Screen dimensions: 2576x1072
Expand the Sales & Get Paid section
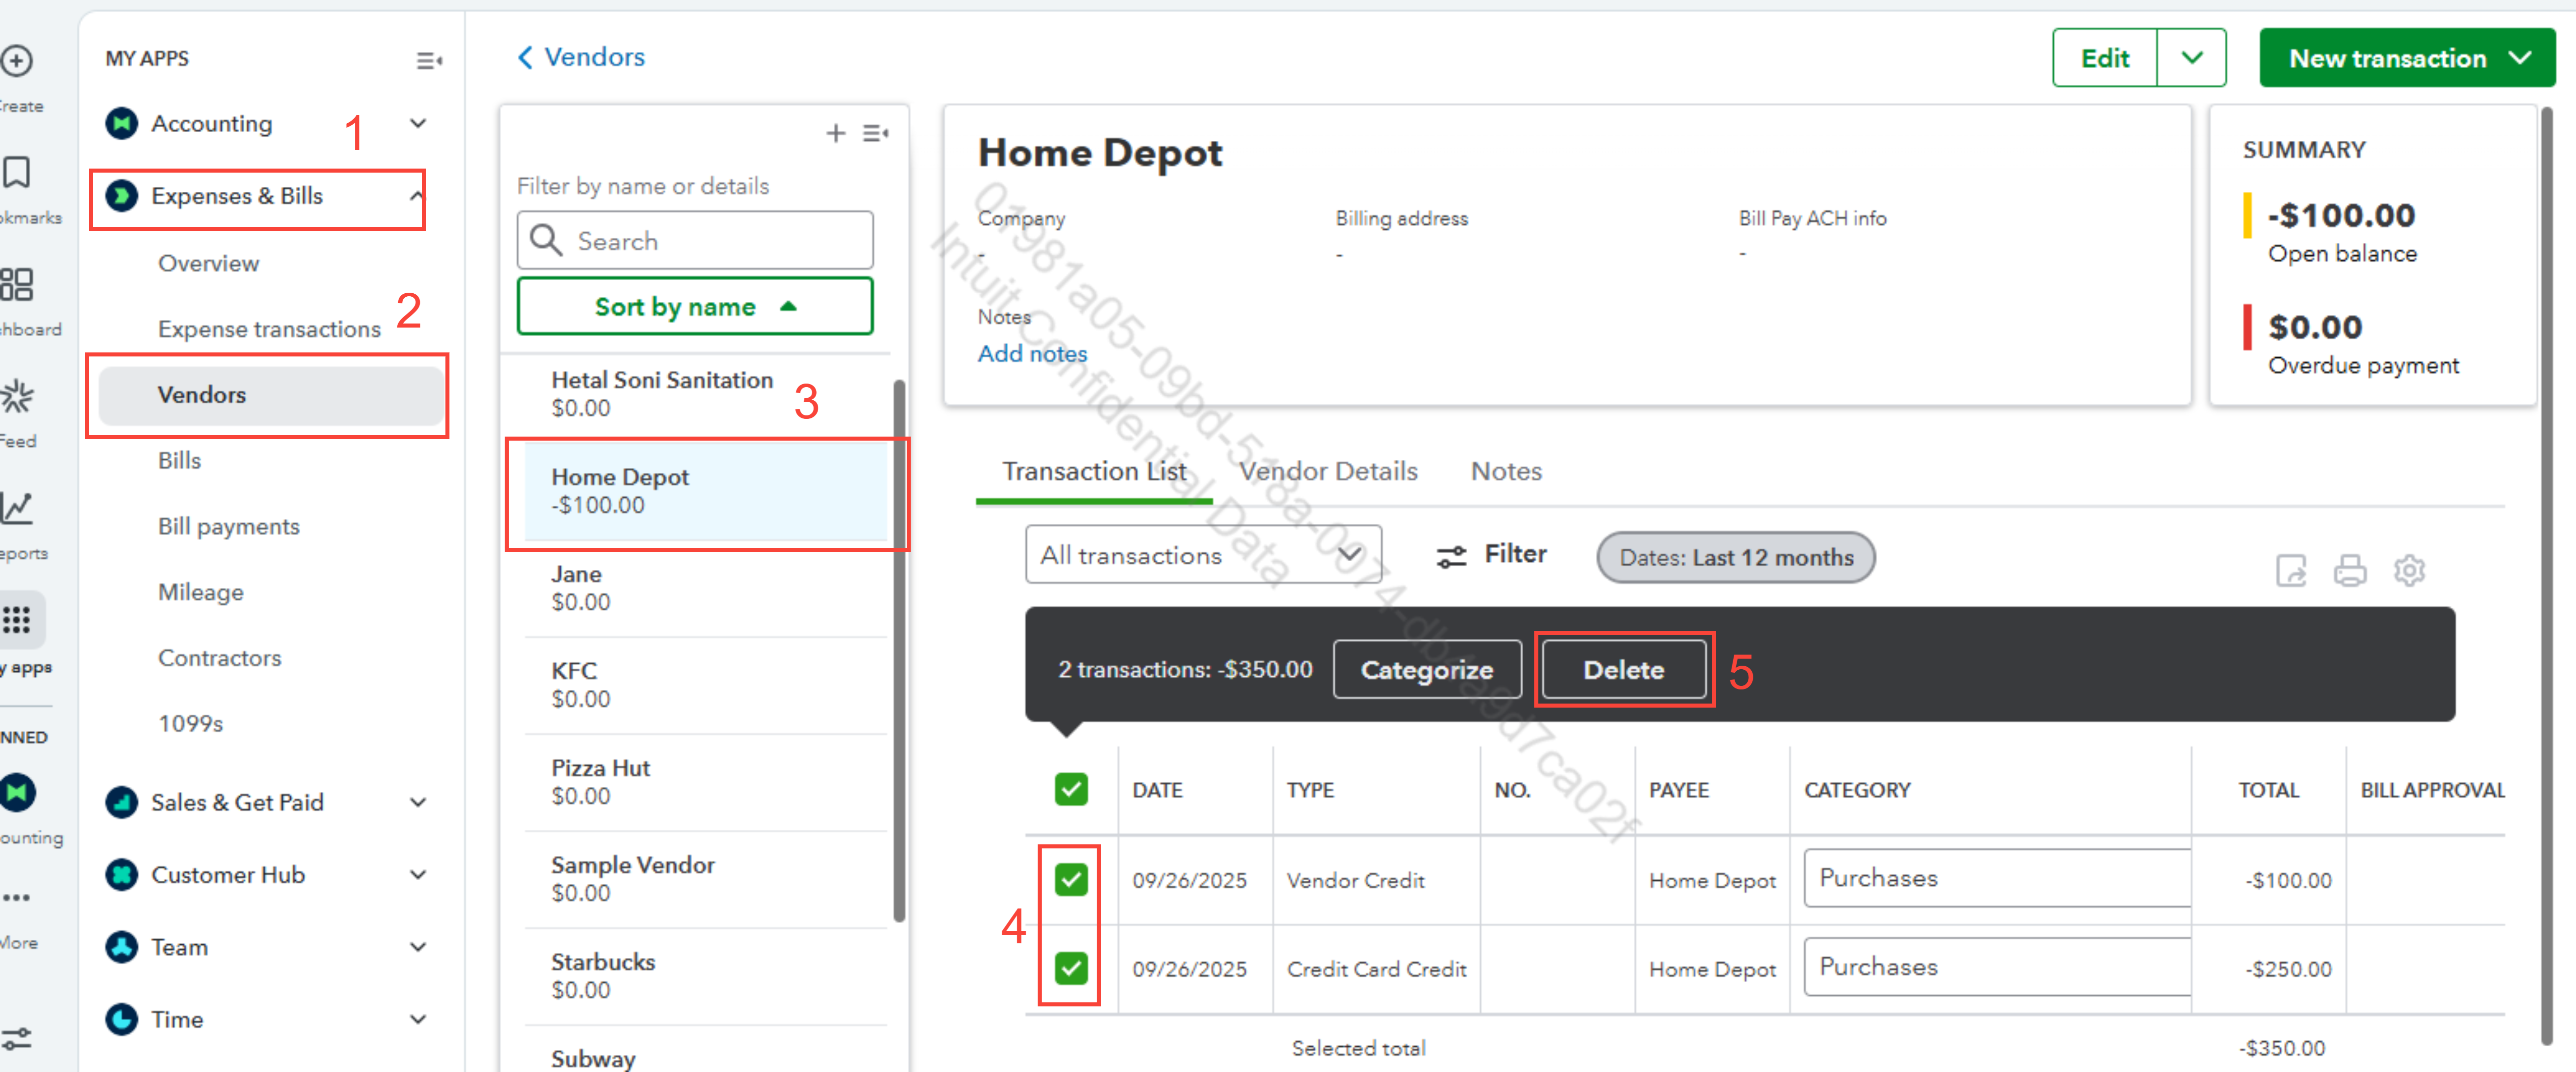tap(418, 802)
